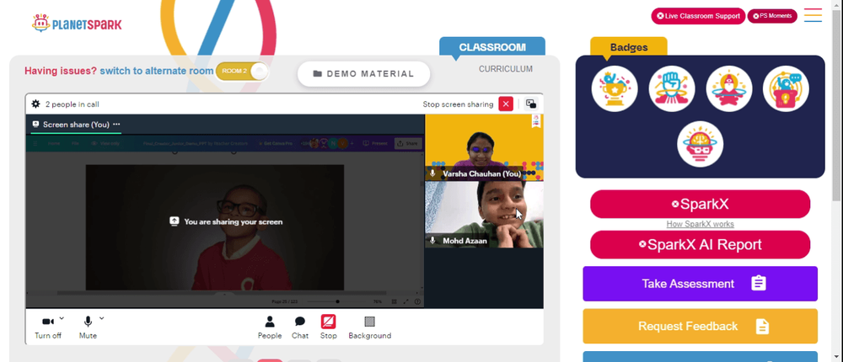
Task: Open Live Classroom Support
Action: click(x=698, y=16)
